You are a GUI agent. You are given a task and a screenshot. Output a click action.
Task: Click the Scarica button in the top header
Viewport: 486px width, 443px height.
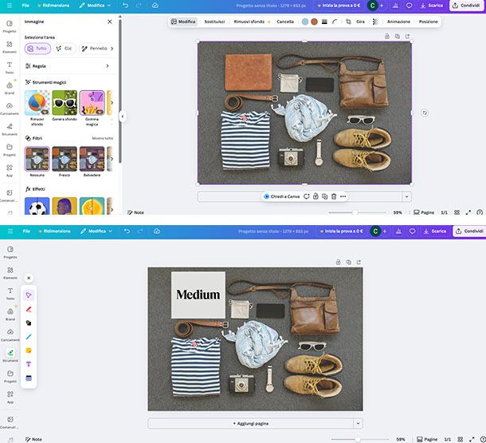(x=432, y=6)
